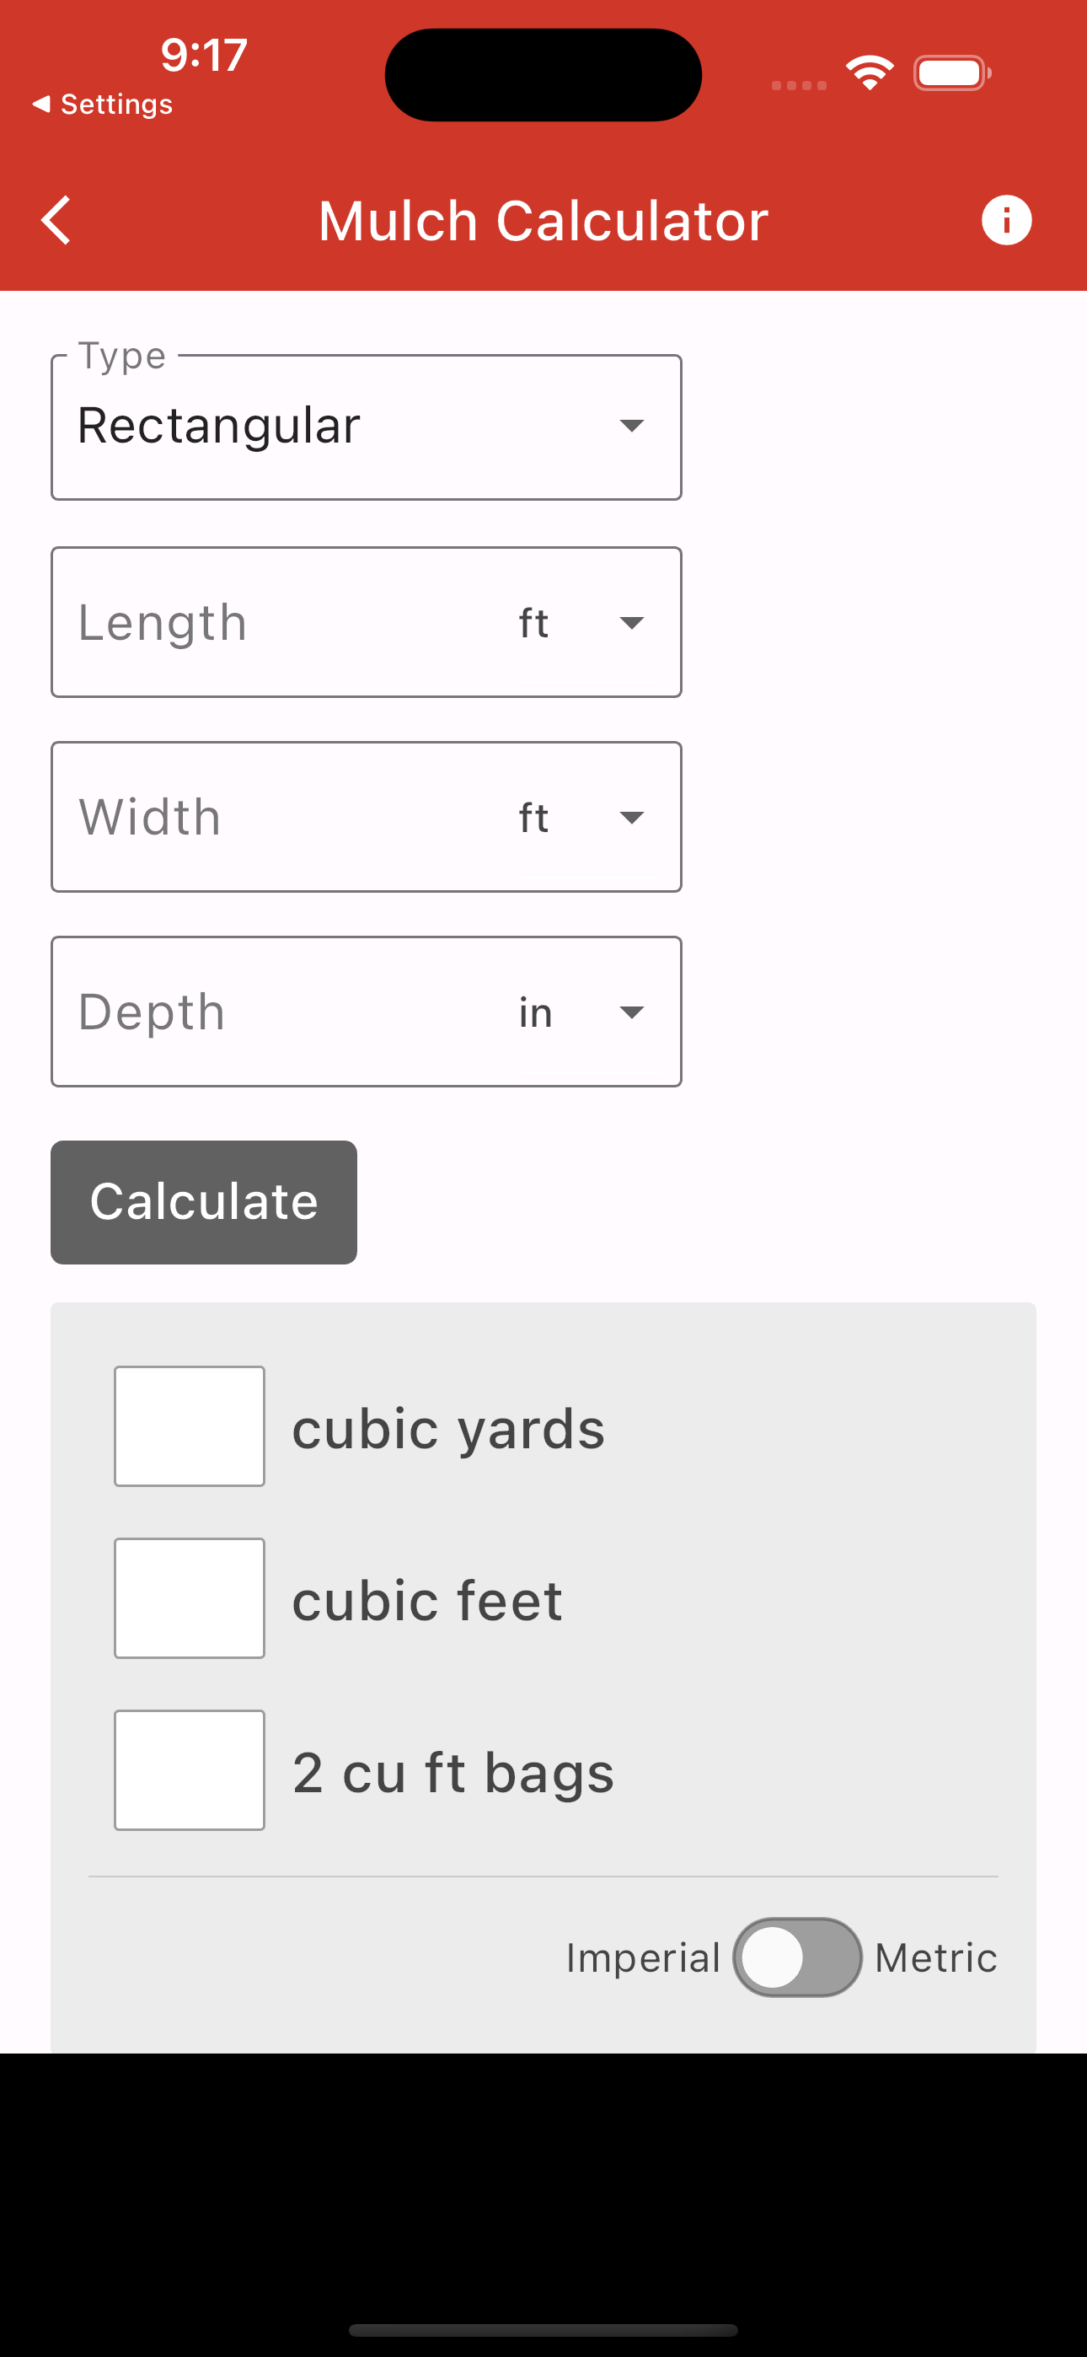Tap the battery indicator icon
Image resolution: width=1087 pixels, height=2357 pixels.
951,73
